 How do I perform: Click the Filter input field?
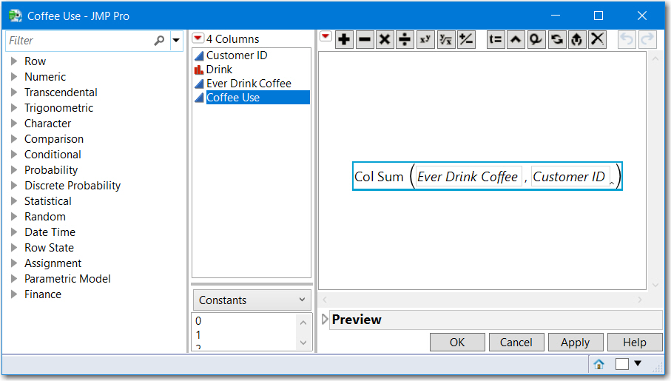click(81, 41)
